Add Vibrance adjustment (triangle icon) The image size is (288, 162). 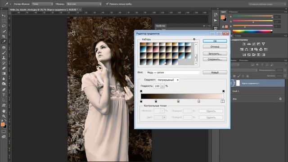tap(263, 44)
